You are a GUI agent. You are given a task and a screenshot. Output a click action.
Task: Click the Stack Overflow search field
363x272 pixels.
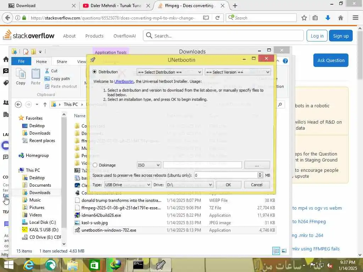223,36
